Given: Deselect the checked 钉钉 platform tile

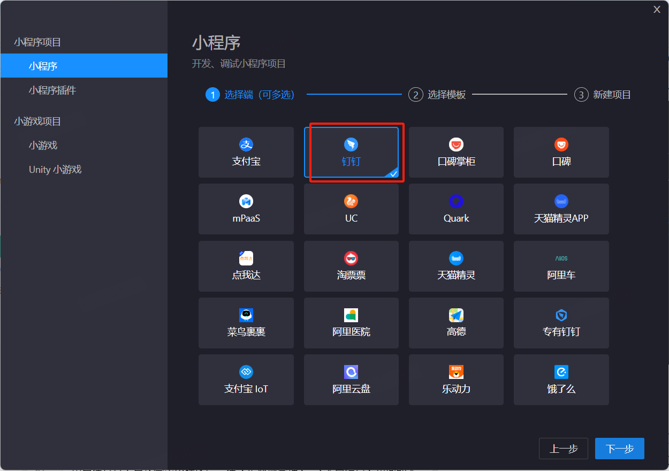Looking at the screenshot, I should tap(351, 153).
